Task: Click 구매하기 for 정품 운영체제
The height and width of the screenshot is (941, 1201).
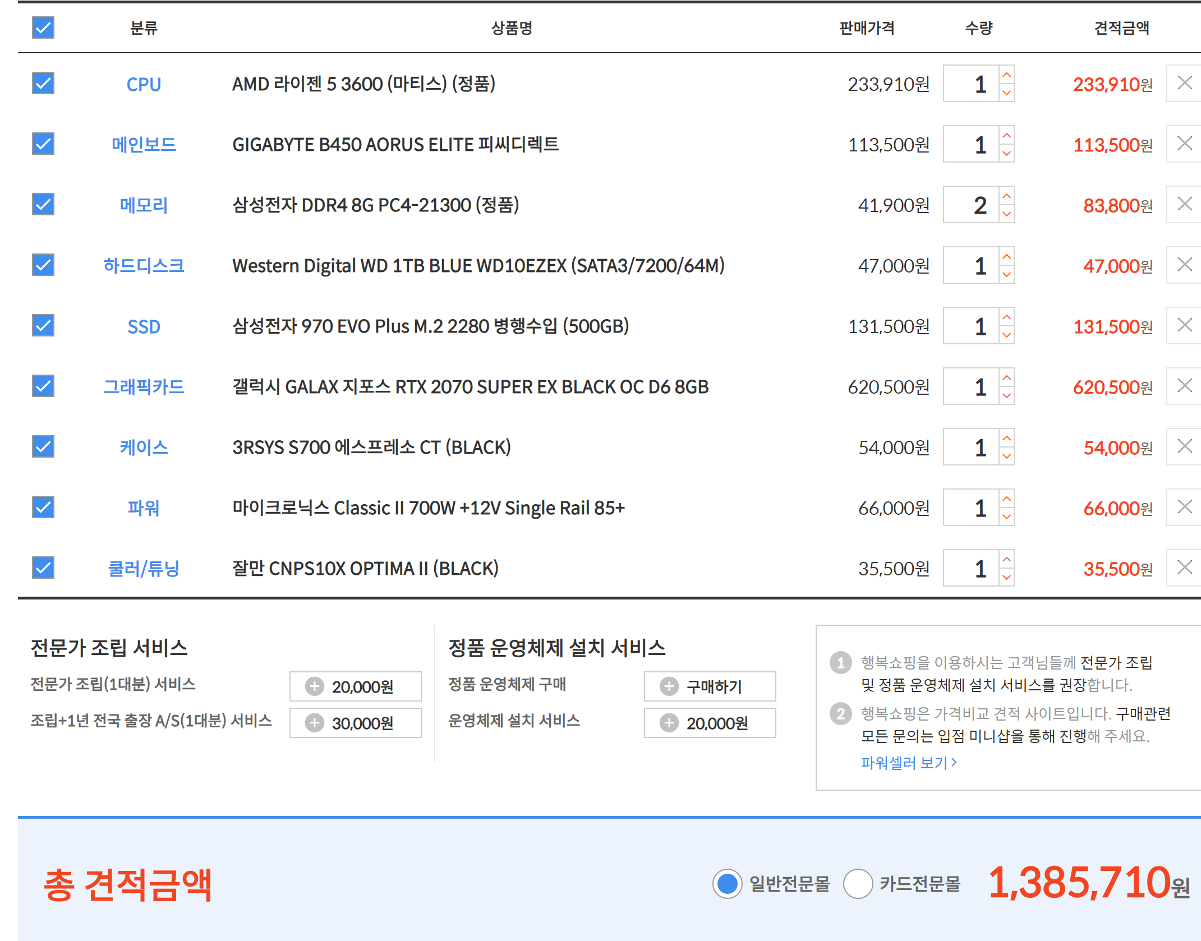Action: point(710,686)
